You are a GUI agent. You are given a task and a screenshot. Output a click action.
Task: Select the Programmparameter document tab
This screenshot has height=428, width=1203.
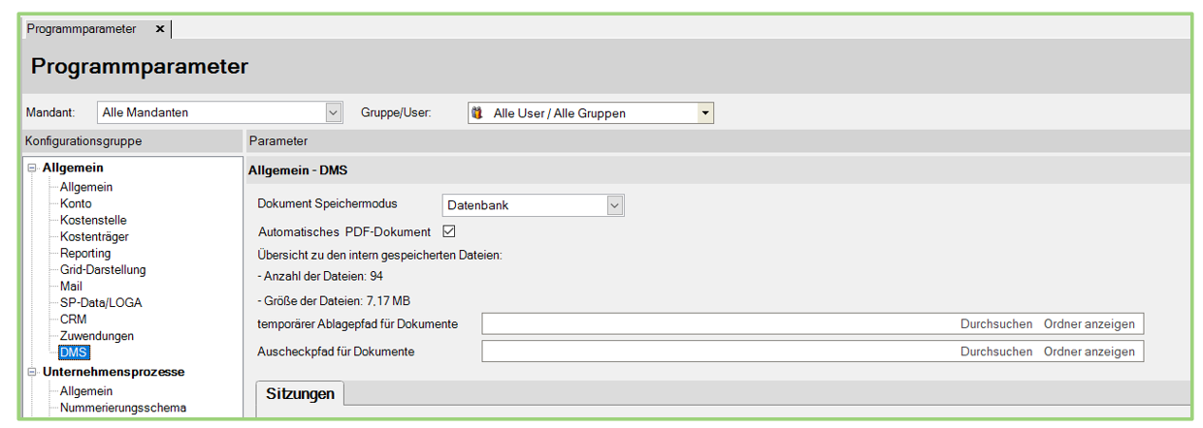[x=81, y=29]
